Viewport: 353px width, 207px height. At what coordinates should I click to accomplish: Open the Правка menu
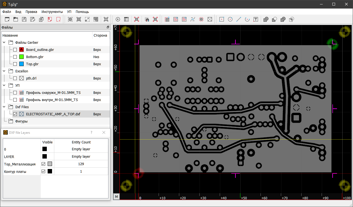coord(31,12)
